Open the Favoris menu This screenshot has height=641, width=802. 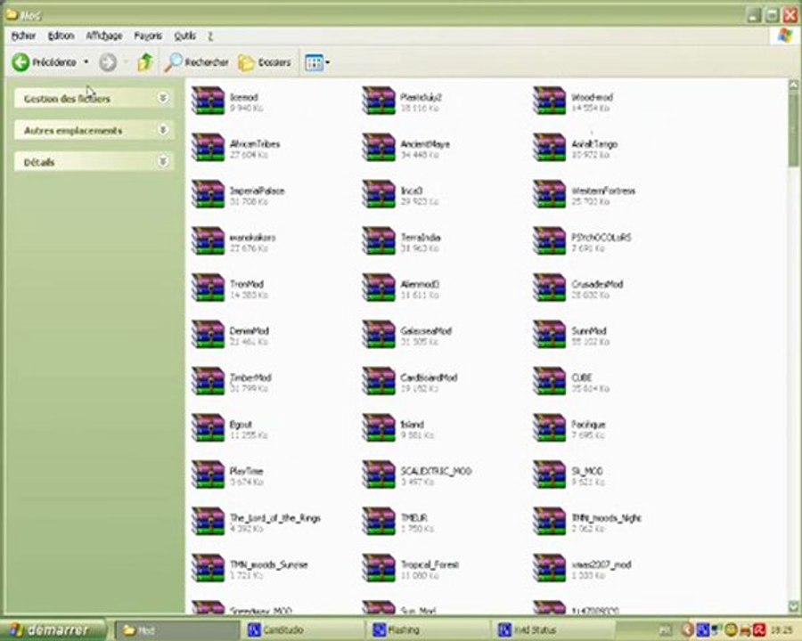pyautogui.click(x=148, y=36)
